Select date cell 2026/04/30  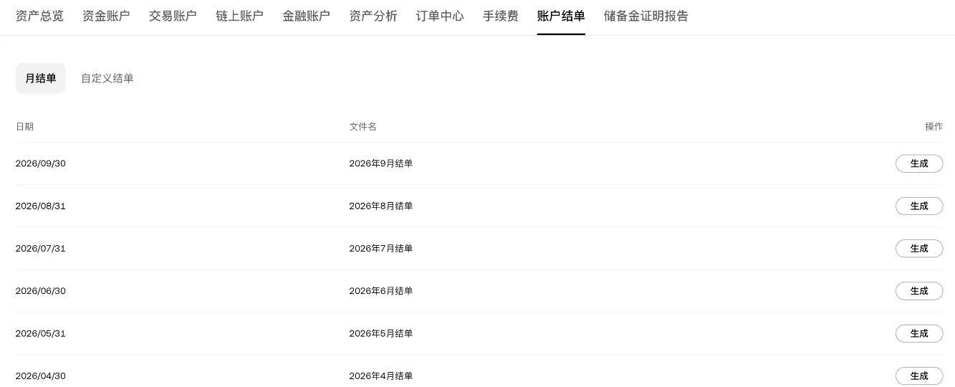(41, 376)
